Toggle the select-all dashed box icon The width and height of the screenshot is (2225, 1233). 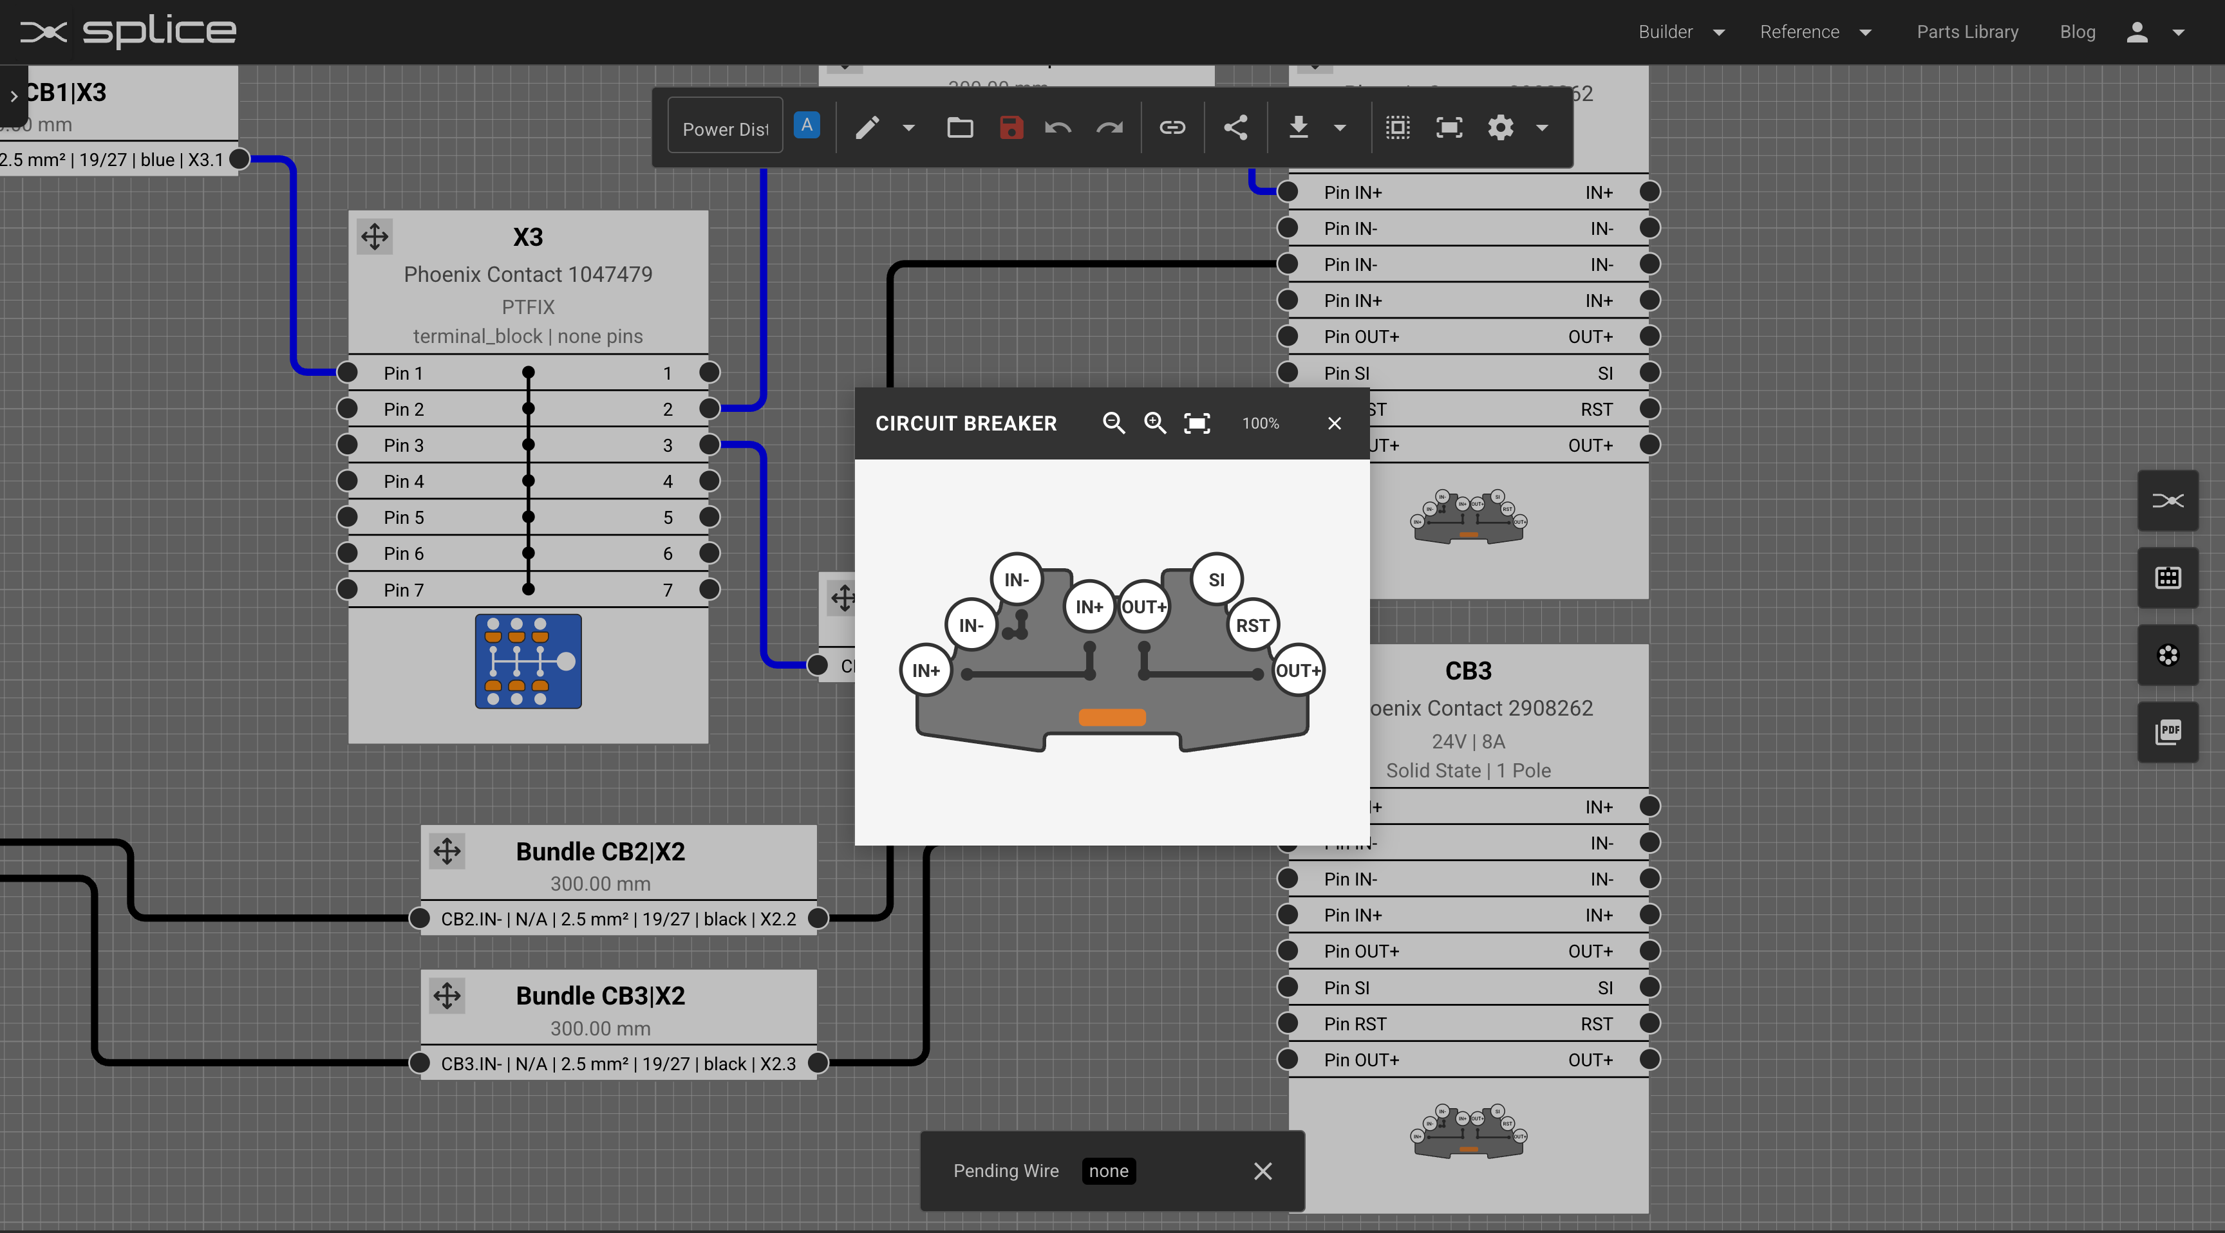[x=1398, y=128]
